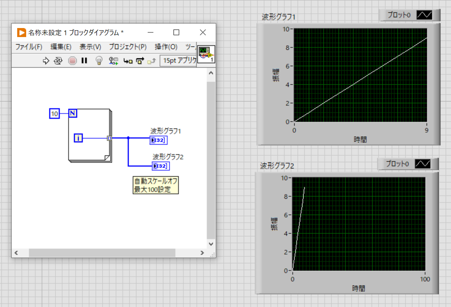Start Run Continuously from the toolbar
451x307 pixels.
(x=58, y=61)
